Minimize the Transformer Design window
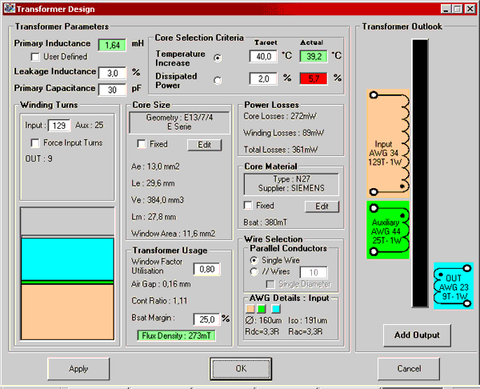 (446, 9)
